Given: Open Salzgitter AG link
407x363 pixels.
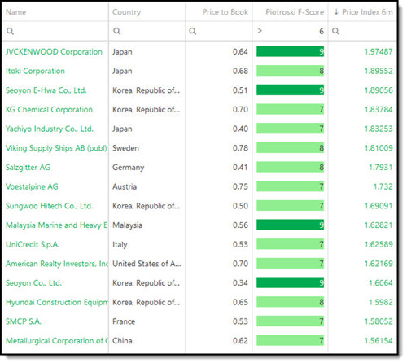Looking at the screenshot, I should coord(28,168).
